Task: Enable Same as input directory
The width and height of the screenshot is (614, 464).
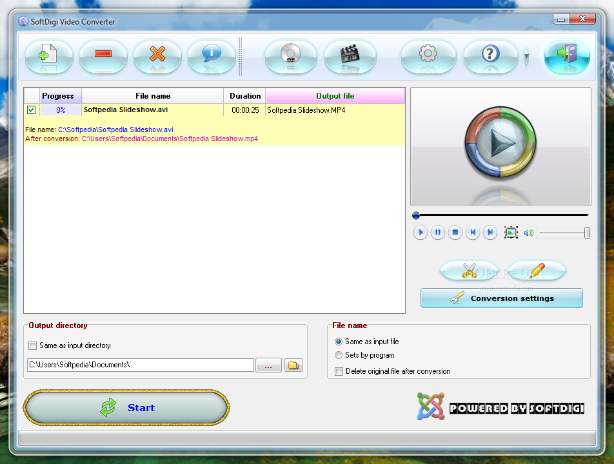Action: tap(32, 345)
